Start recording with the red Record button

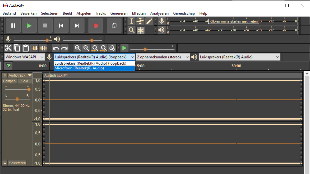click(96, 26)
